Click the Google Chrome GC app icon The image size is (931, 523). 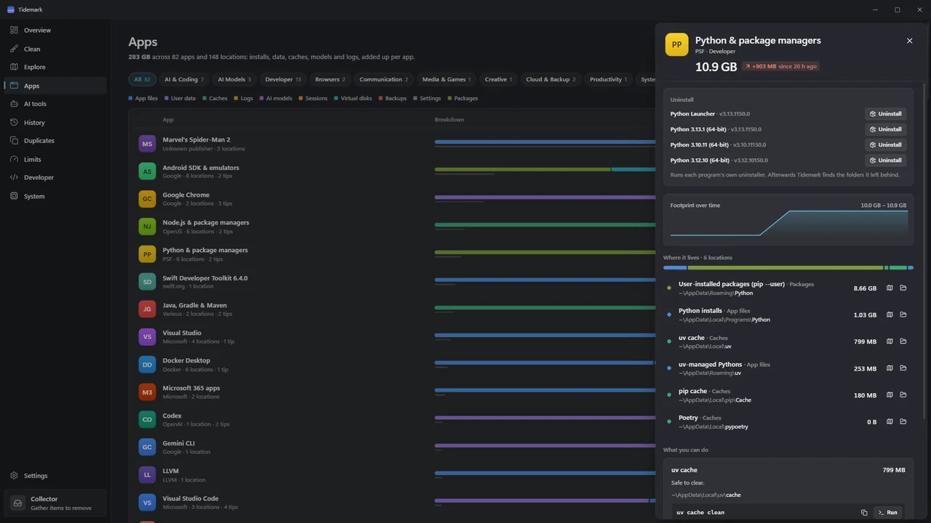click(x=147, y=199)
